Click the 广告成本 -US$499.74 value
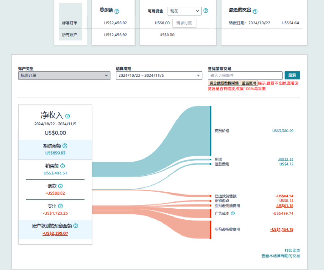This screenshot has width=324, height=270. tap(283, 213)
